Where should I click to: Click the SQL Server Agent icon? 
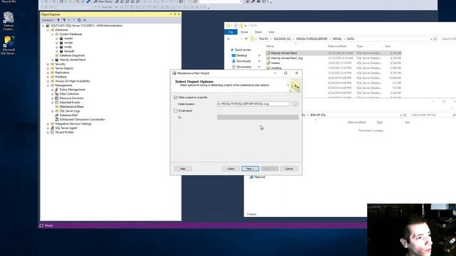[x=52, y=128]
